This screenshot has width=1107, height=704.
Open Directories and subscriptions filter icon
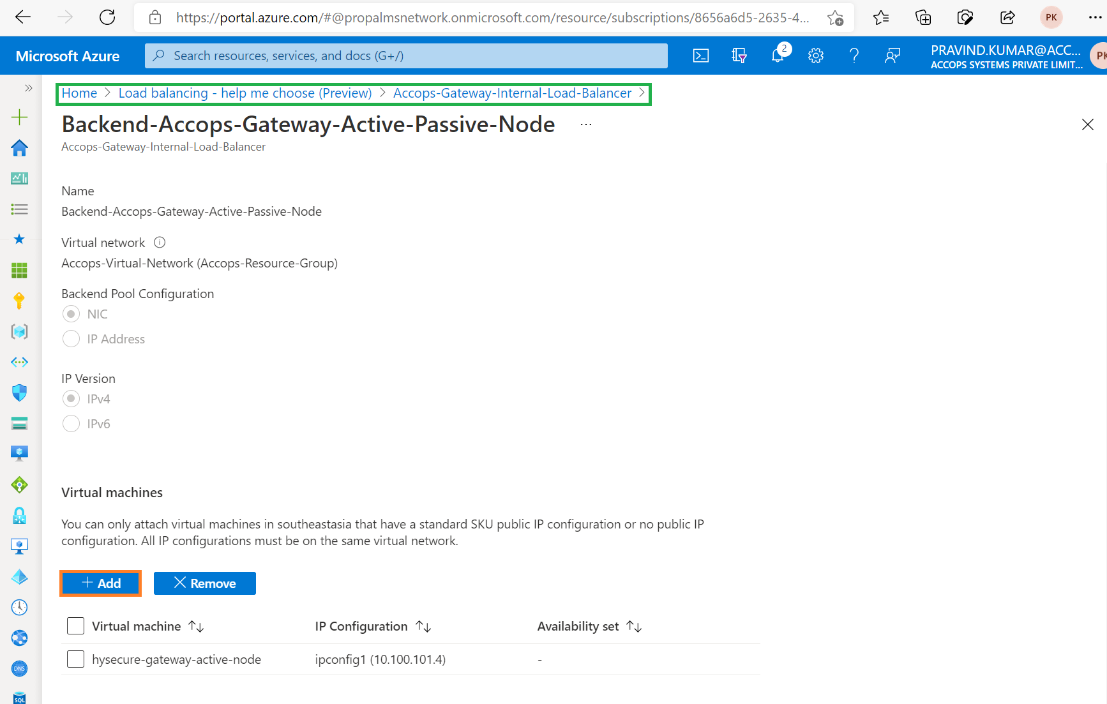pyautogui.click(x=739, y=56)
